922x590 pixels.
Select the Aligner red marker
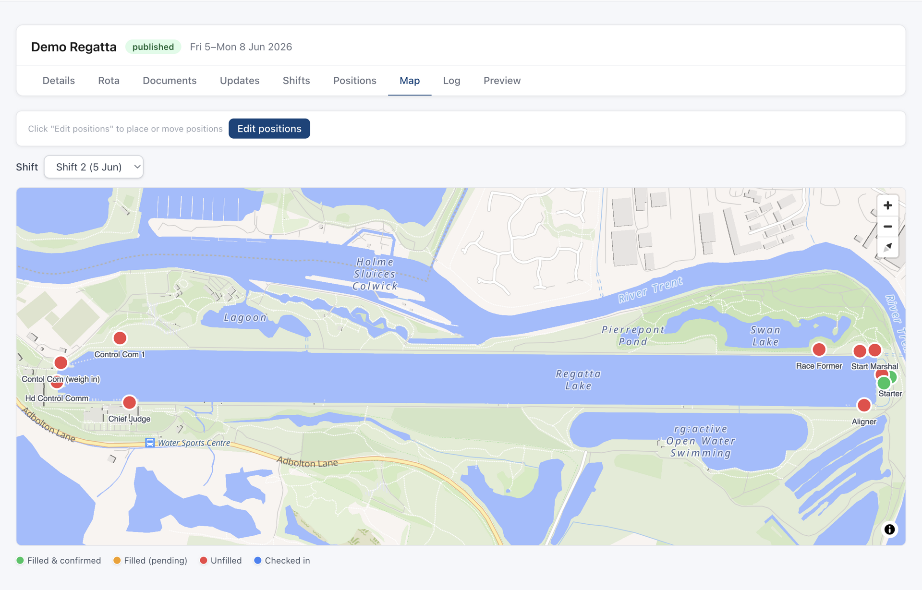click(x=864, y=405)
